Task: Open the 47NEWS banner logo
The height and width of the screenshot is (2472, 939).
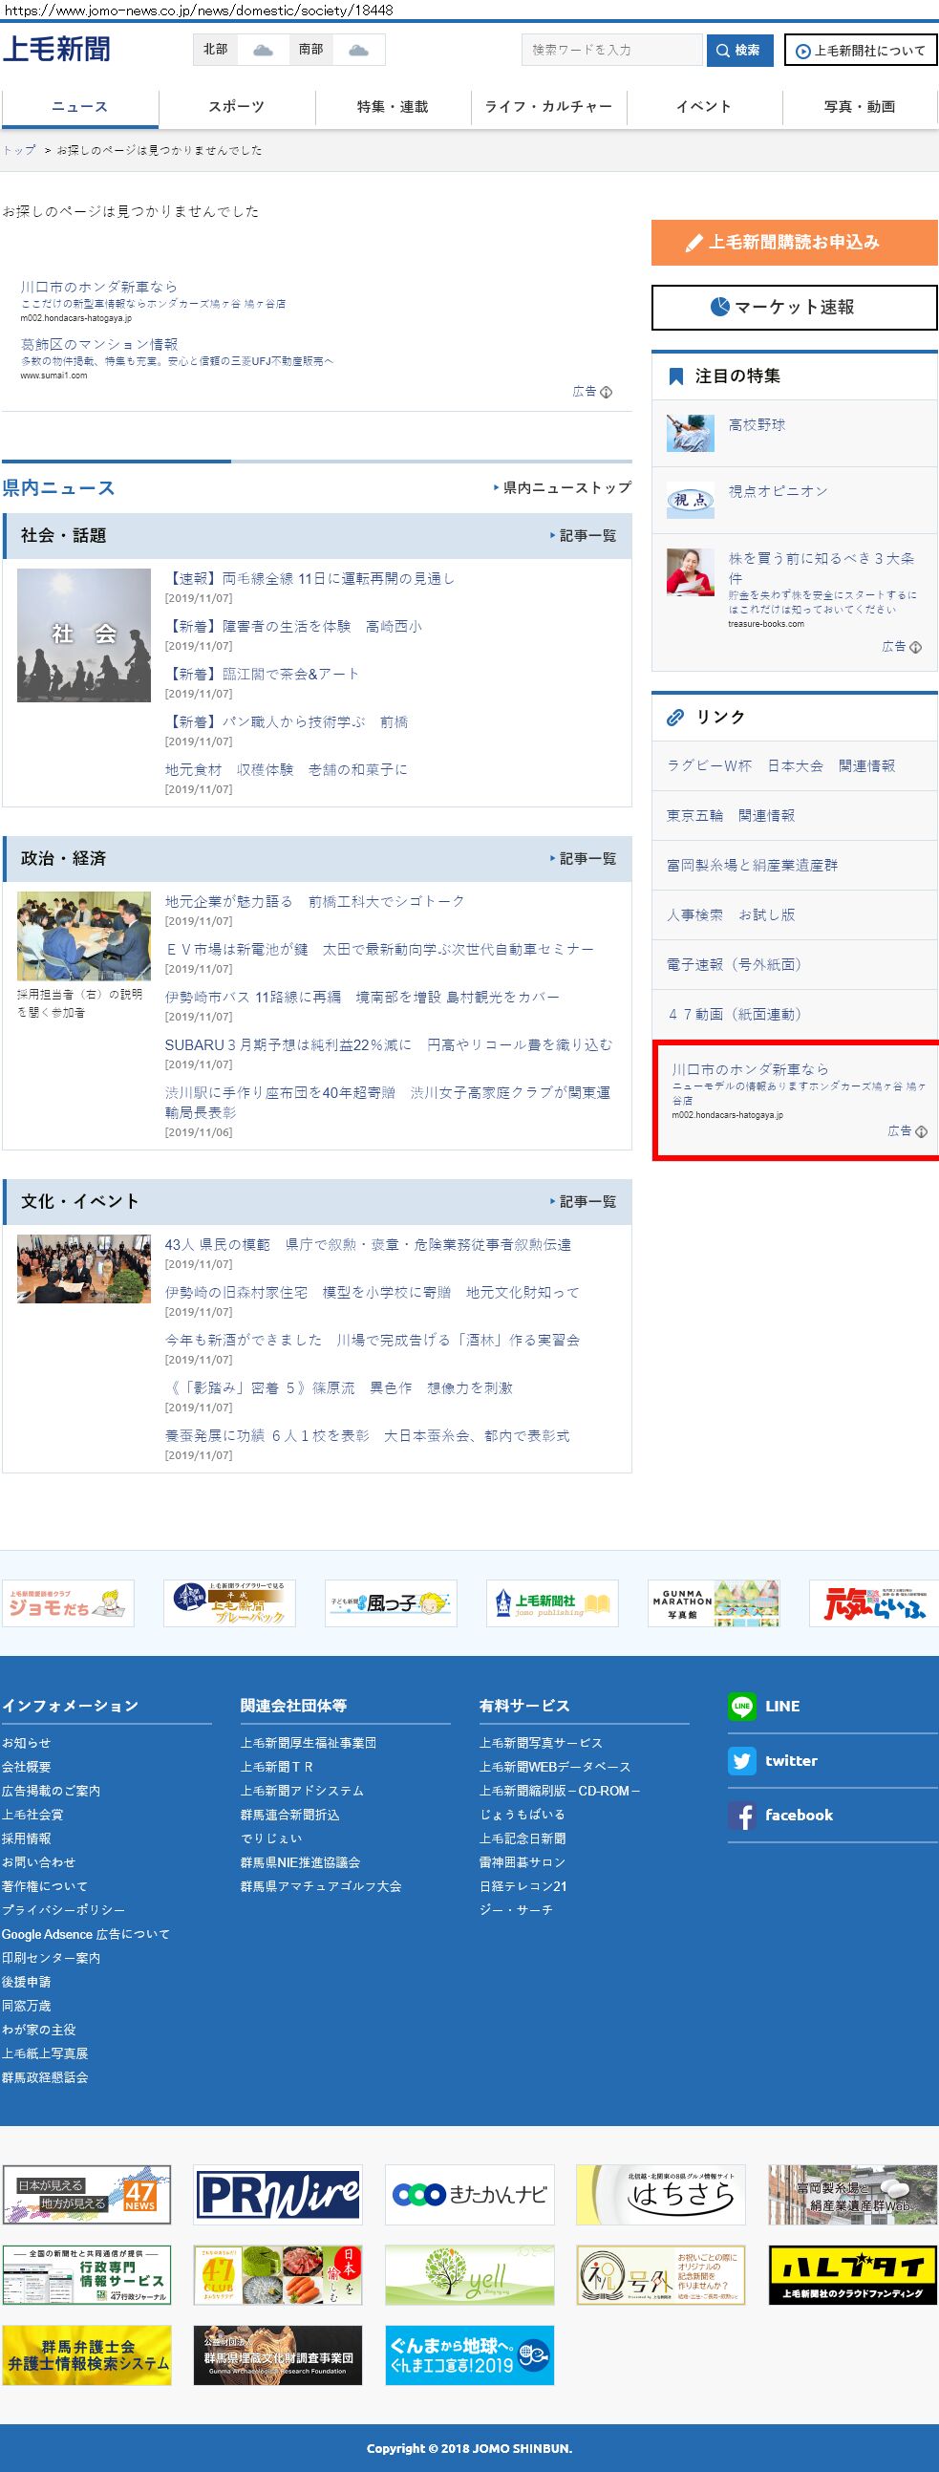Action: click(x=86, y=2194)
